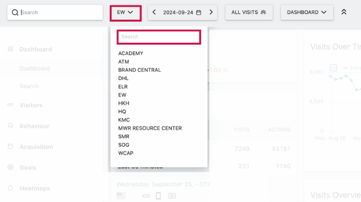Click the Goals target icon
The height and width of the screenshot is (202, 361).
coord(11,167)
